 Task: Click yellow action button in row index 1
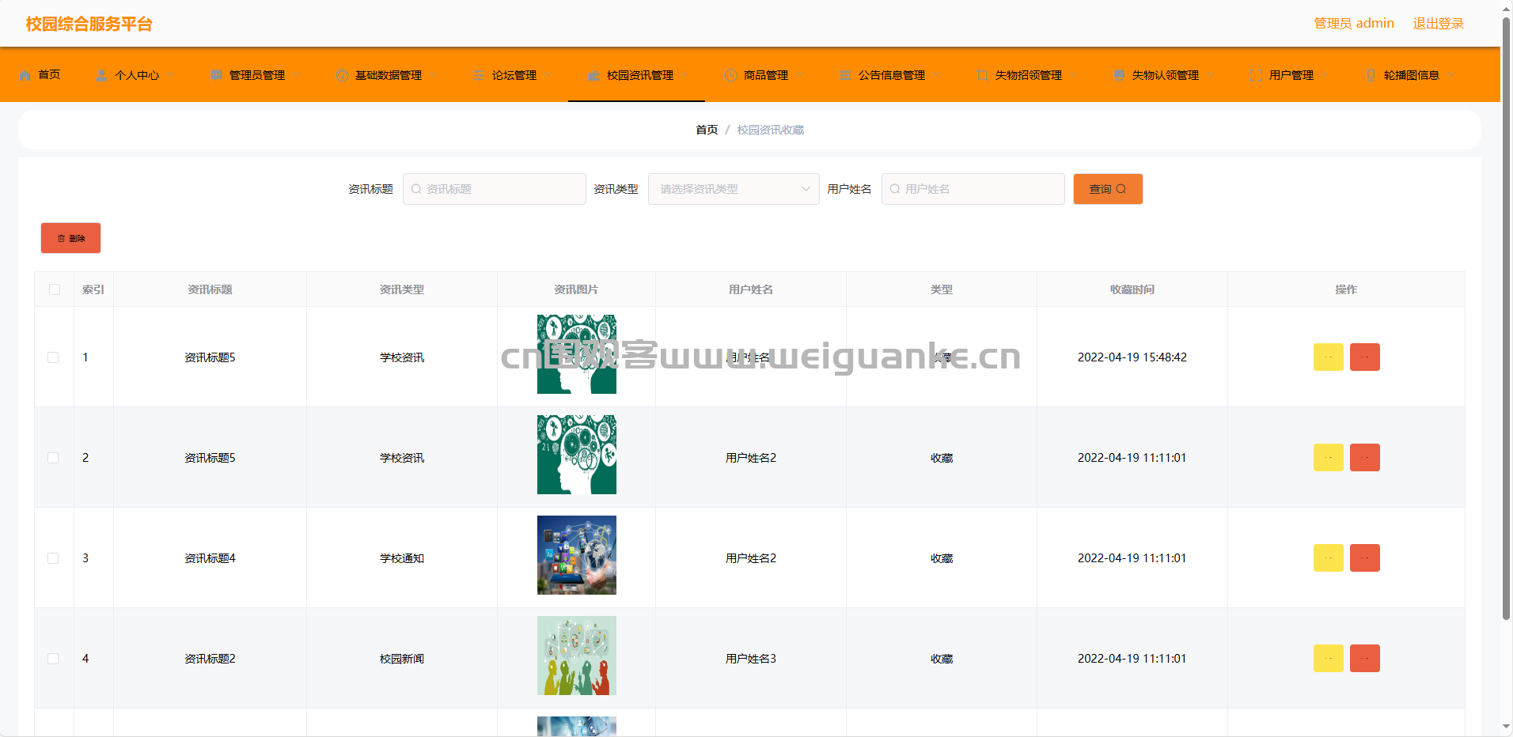(x=1329, y=357)
